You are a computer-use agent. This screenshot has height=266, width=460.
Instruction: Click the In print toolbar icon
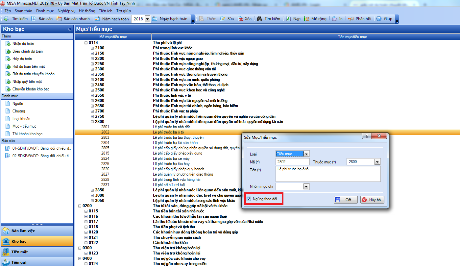pos(334,19)
